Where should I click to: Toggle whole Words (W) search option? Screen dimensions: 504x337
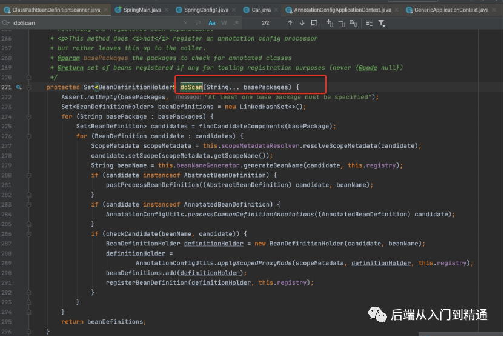(x=224, y=23)
